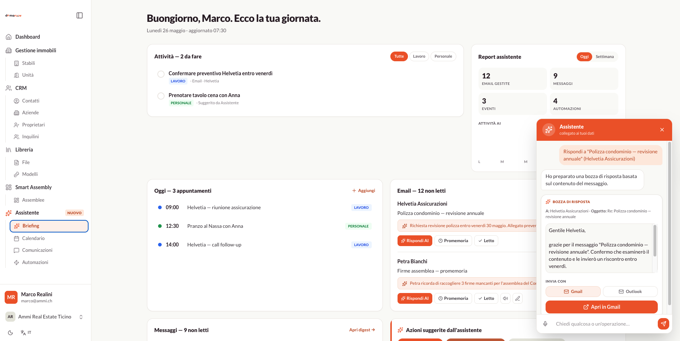Open the Dashboard home icon
The height and width of the screenshot is (341, 680).
pyautogui.click(x=9, y=37)
